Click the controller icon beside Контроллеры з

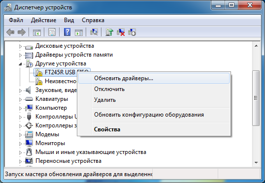29,125
